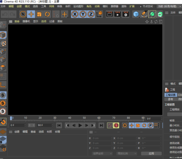This screenshot has width=182, height=159.
Task: Toggle Rotation key recording in timeline
Action: click(x=144, y=125)
